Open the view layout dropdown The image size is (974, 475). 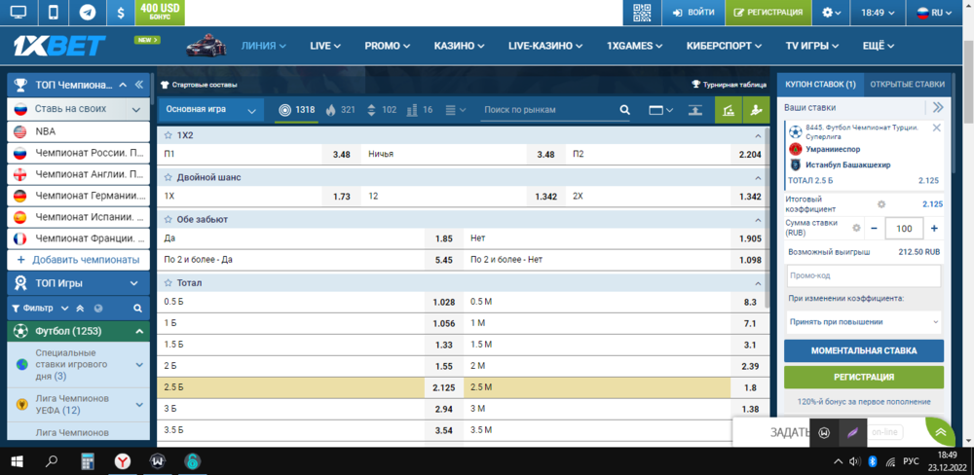[660, 110]
